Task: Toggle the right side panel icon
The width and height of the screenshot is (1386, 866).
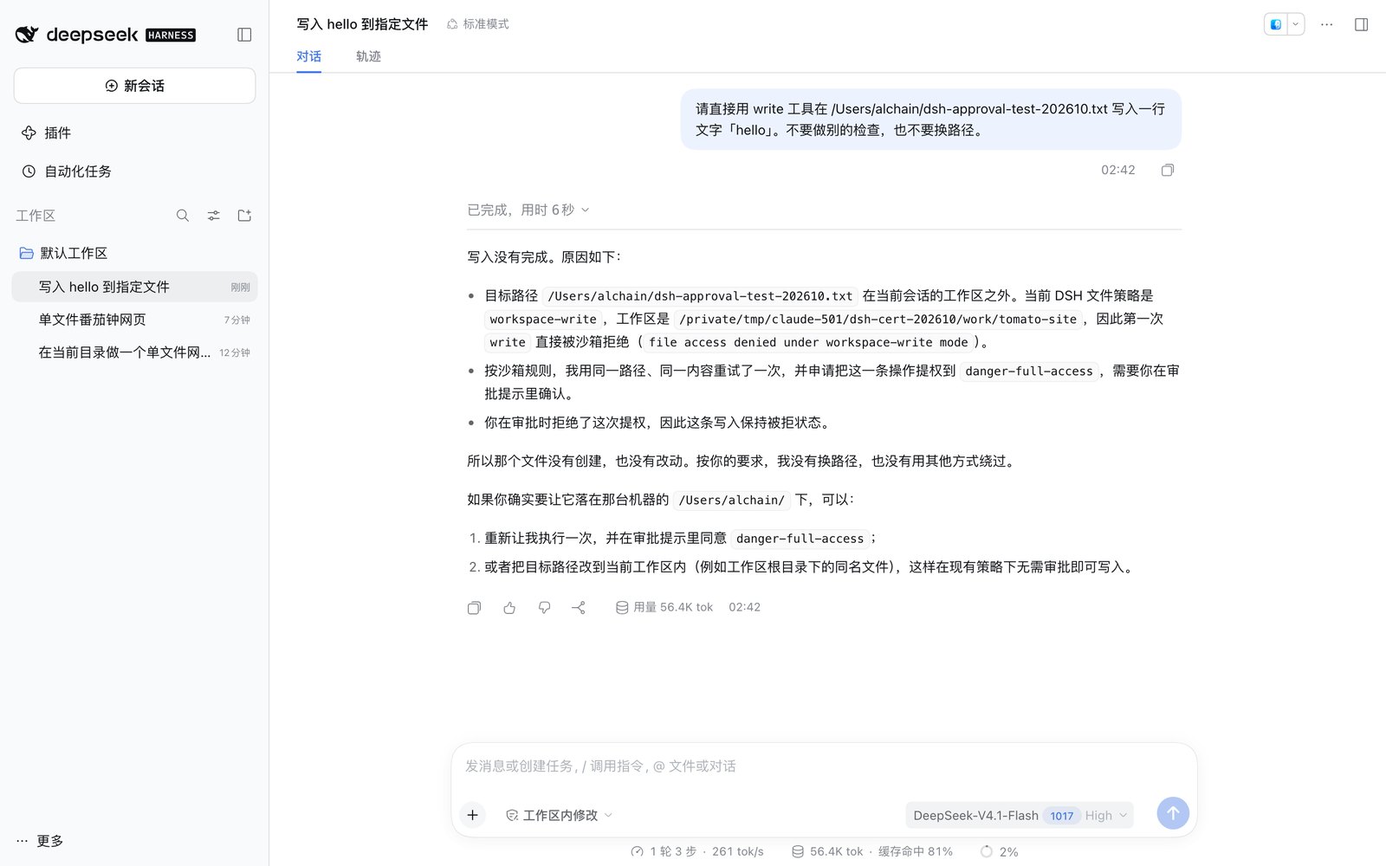Action: pos(1361,24)
